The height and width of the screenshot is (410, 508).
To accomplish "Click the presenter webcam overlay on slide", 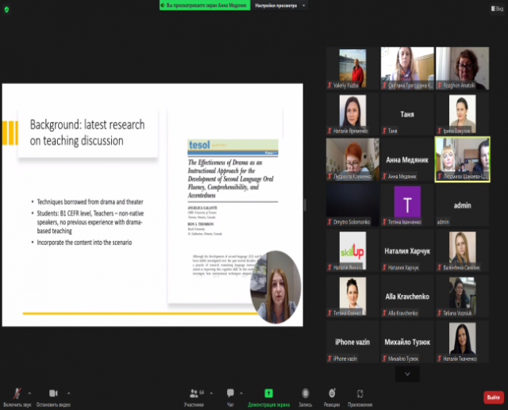I will (x=276, y=285).
